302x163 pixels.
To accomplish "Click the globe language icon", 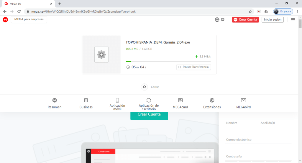I will (x=217, y=20).
